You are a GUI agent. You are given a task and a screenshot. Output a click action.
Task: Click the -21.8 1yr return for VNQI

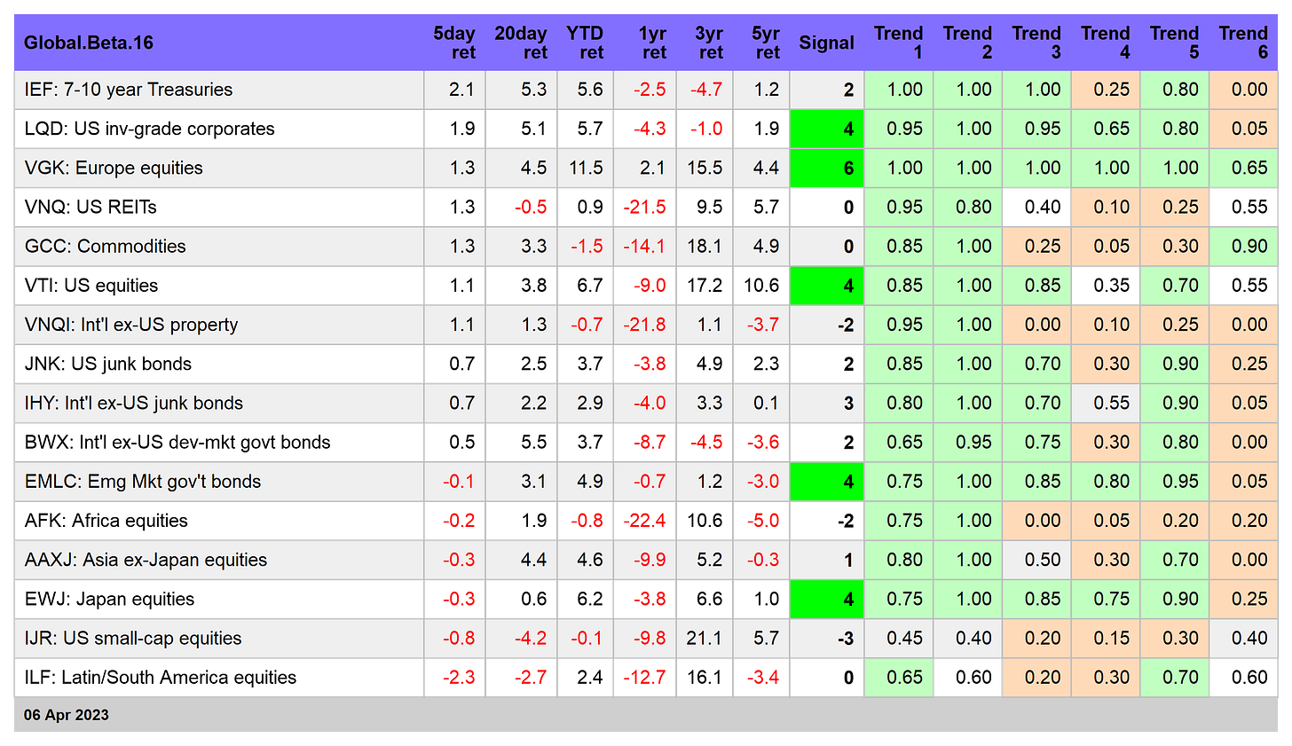point(644,325)
